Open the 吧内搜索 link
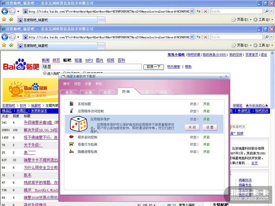 click(174, 67)
